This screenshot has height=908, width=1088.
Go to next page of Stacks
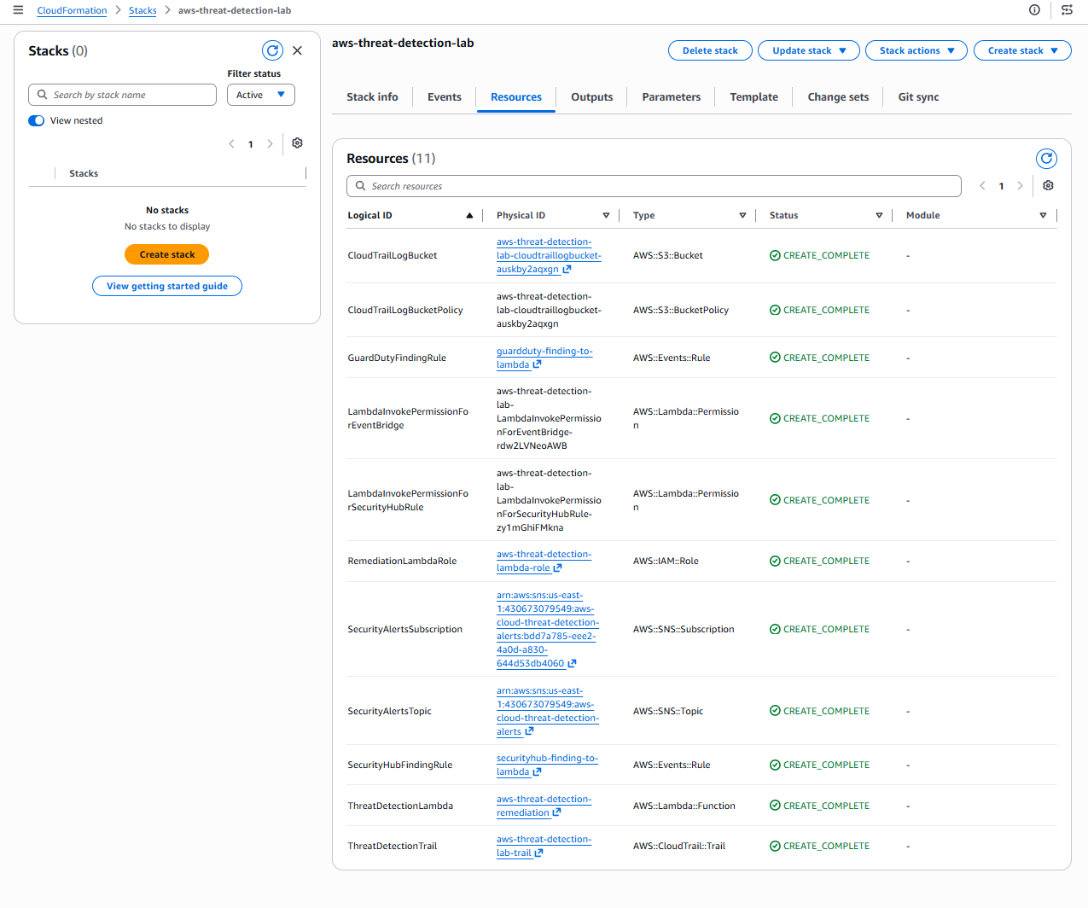tap(270, 144)
